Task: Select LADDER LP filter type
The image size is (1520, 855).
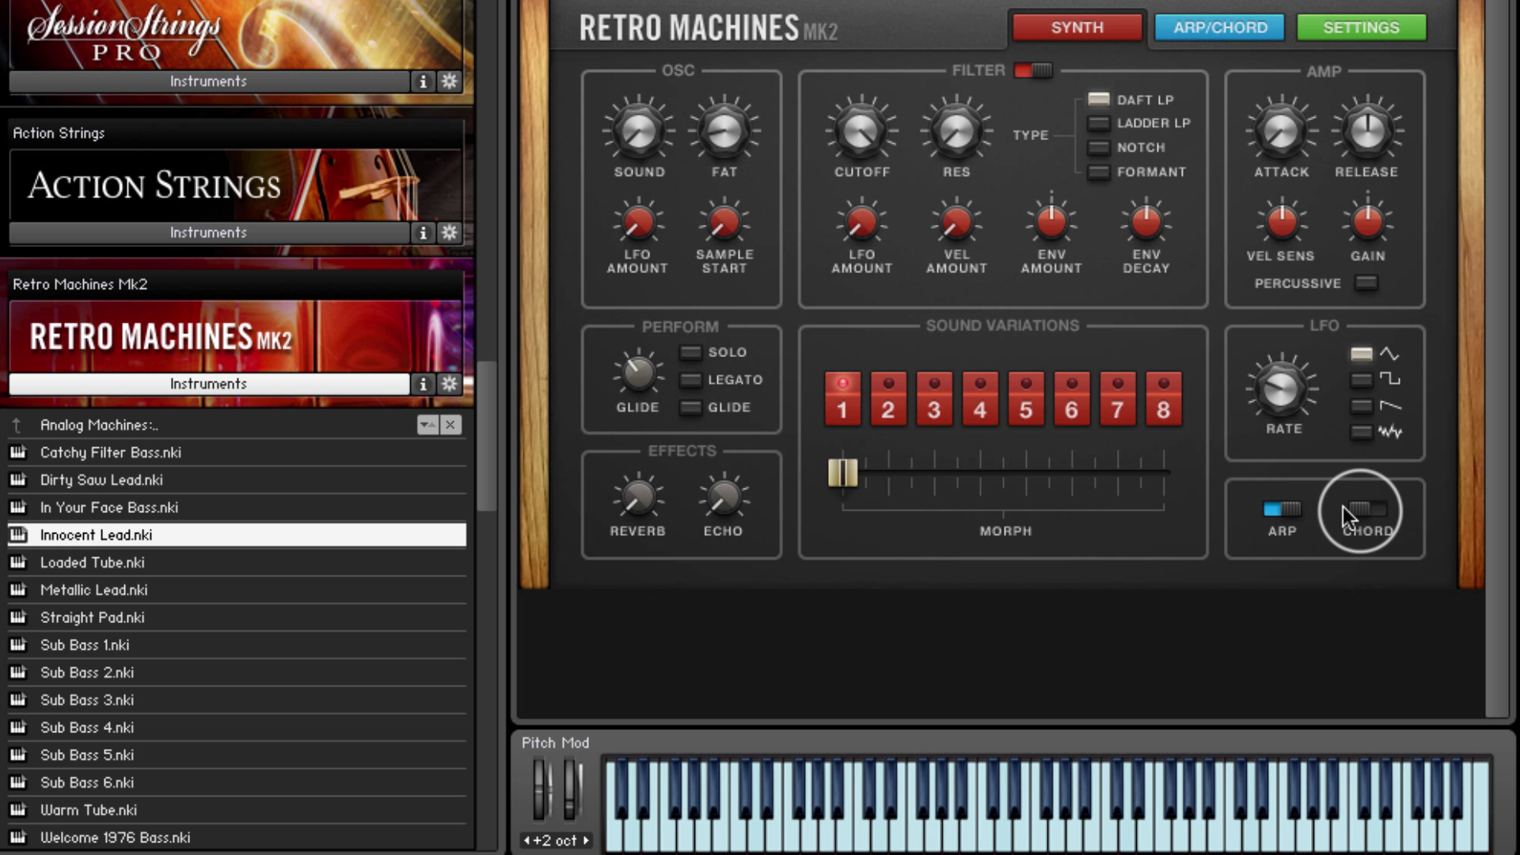Action: 1099,123
